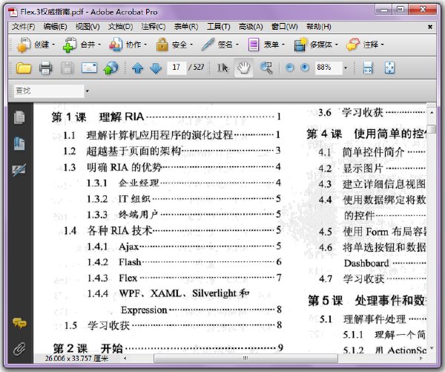Click the Collaborate icon
The image size is (445, 372).
click(116, 45)
